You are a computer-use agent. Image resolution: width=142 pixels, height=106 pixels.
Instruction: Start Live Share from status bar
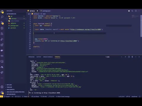(35, 97)
